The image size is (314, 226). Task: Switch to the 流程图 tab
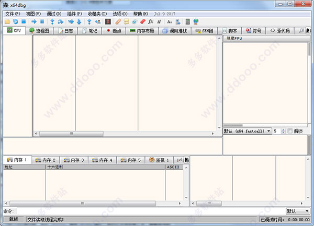coord(39,31)
